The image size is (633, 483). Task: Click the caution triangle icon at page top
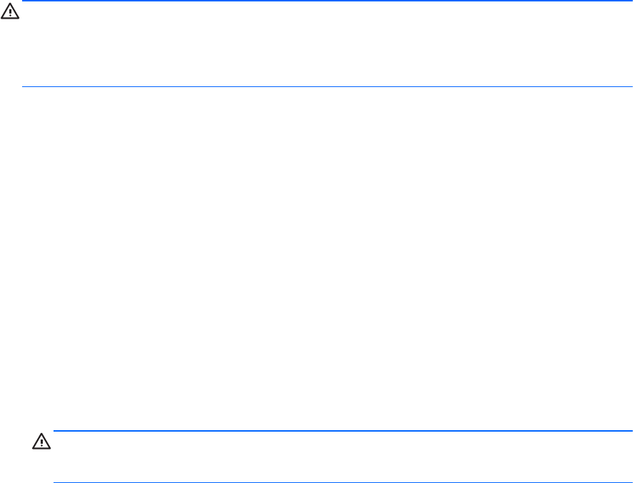tap(10, 11)
